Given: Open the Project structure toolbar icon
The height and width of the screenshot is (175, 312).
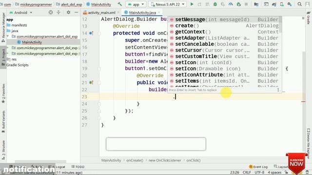Looking at the screenshot, I should coord(256,4).
